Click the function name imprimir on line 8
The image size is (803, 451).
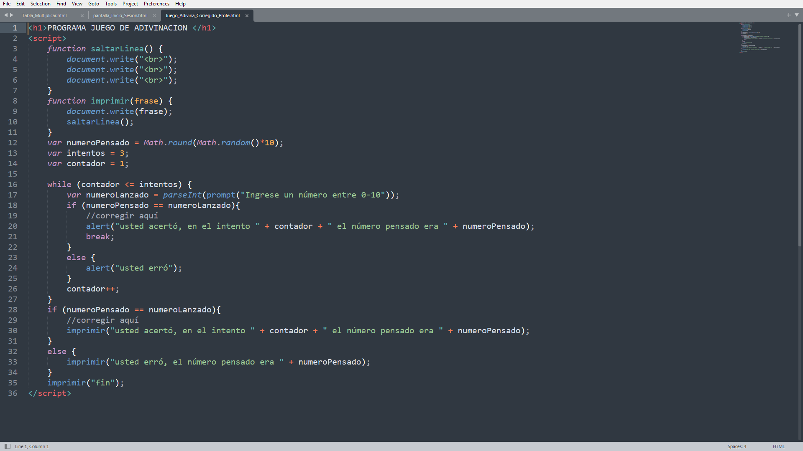click(x=110, y=101)
